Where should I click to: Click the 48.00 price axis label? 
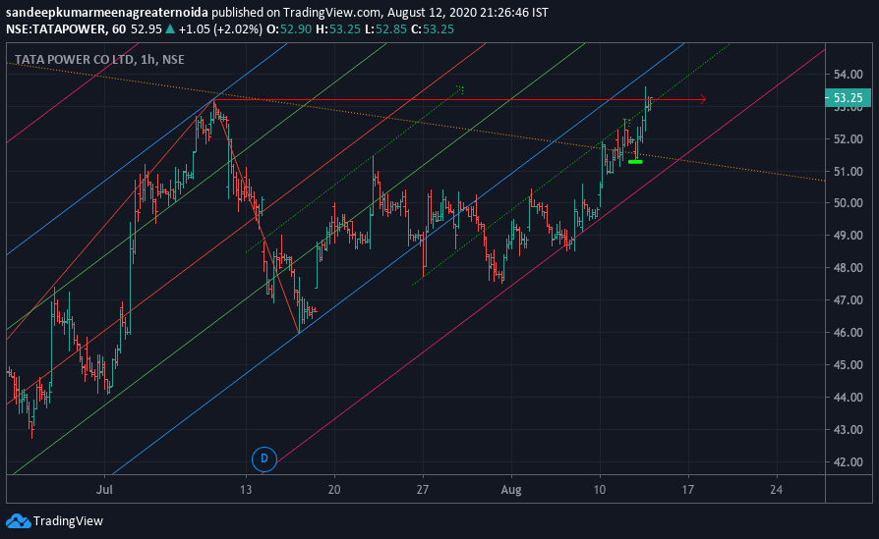click(849, 268)
